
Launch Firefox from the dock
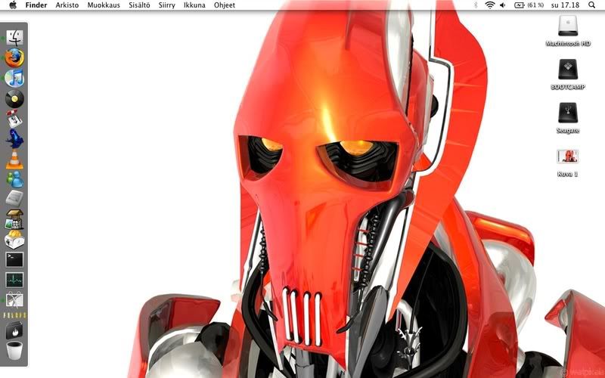pyautogui.click(x=14, y=58)
